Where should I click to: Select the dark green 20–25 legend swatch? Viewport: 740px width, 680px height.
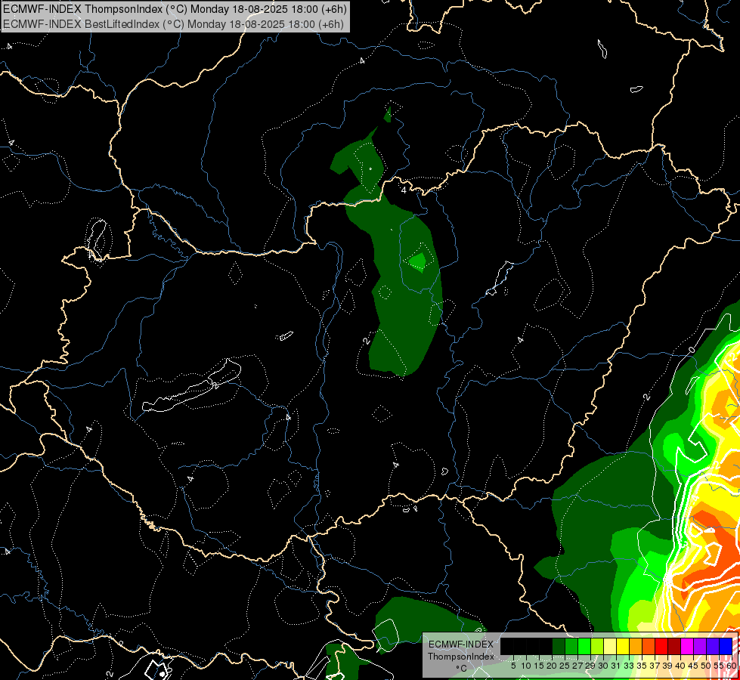pos(559,646)
